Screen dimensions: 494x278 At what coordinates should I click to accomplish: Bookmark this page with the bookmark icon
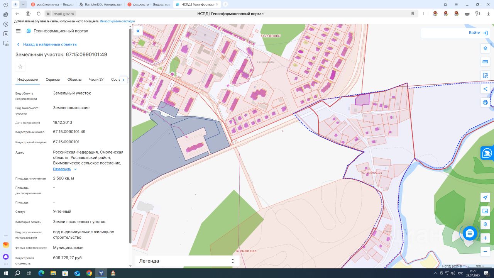click(x=413, y=14)
